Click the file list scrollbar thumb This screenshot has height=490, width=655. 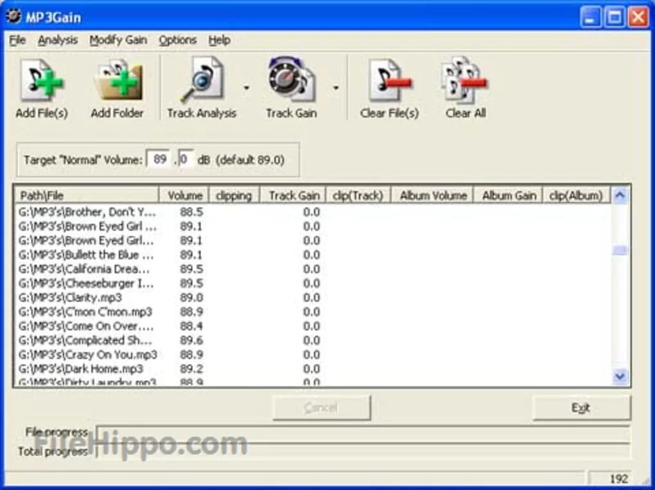(x=620, y=250)
